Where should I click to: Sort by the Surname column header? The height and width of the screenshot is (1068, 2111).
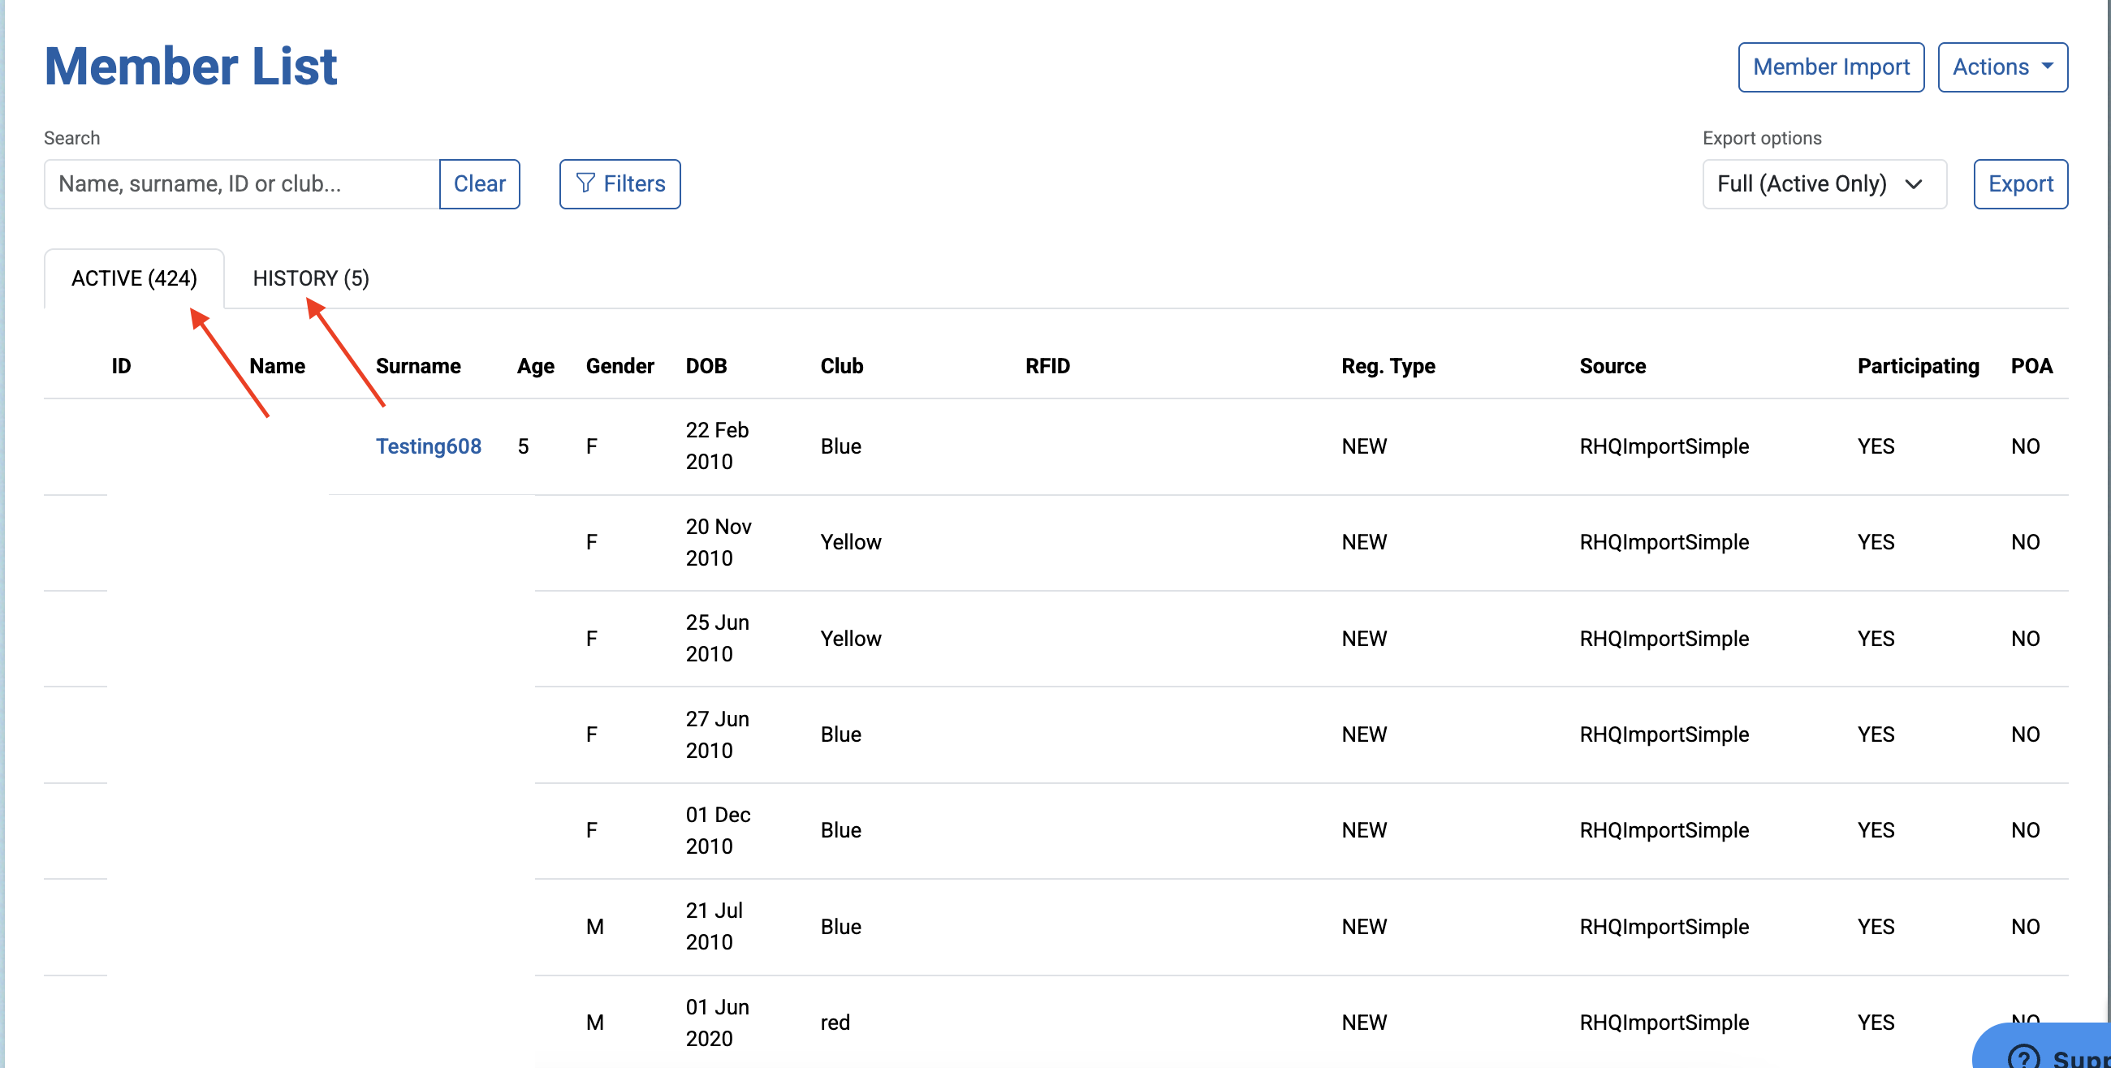click(418, 366)
